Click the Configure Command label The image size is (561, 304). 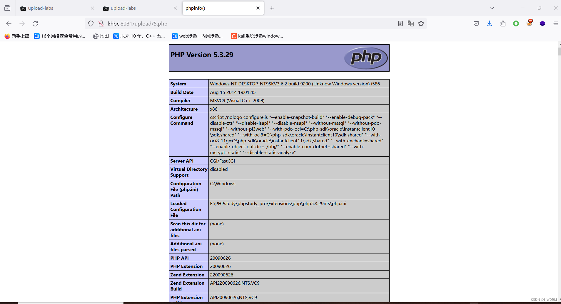pos(182,120)
